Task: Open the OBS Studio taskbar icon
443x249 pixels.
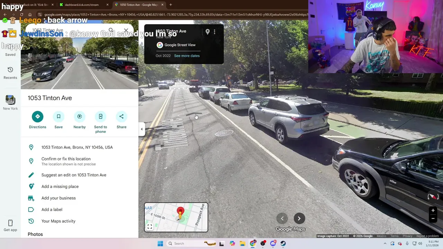Action: pos(263,243)
